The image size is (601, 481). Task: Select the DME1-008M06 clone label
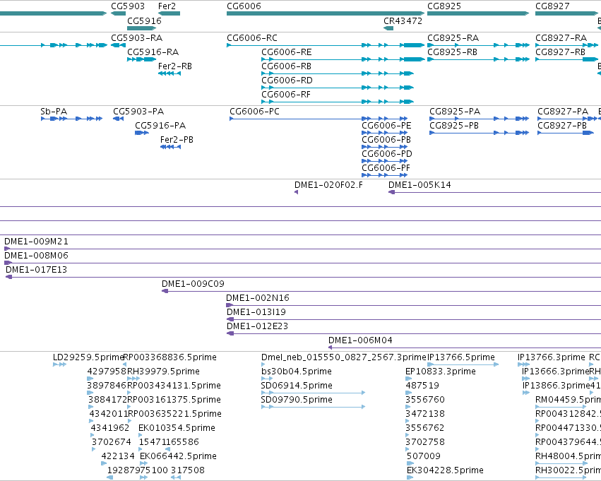(x=36, y=256)
